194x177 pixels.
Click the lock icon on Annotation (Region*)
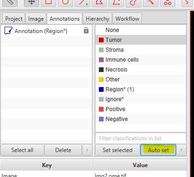tap(86, 31)
